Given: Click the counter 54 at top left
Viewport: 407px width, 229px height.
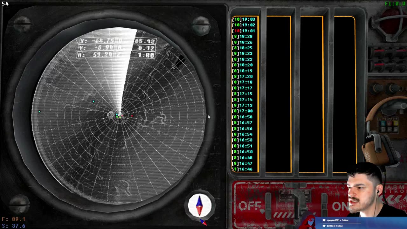Looking at the screenshot, I should [5, 4].
